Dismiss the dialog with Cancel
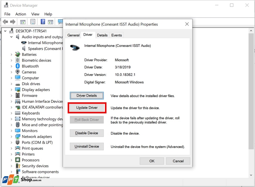This screenshot has width=255, height=187. click(x=178, y=161)
